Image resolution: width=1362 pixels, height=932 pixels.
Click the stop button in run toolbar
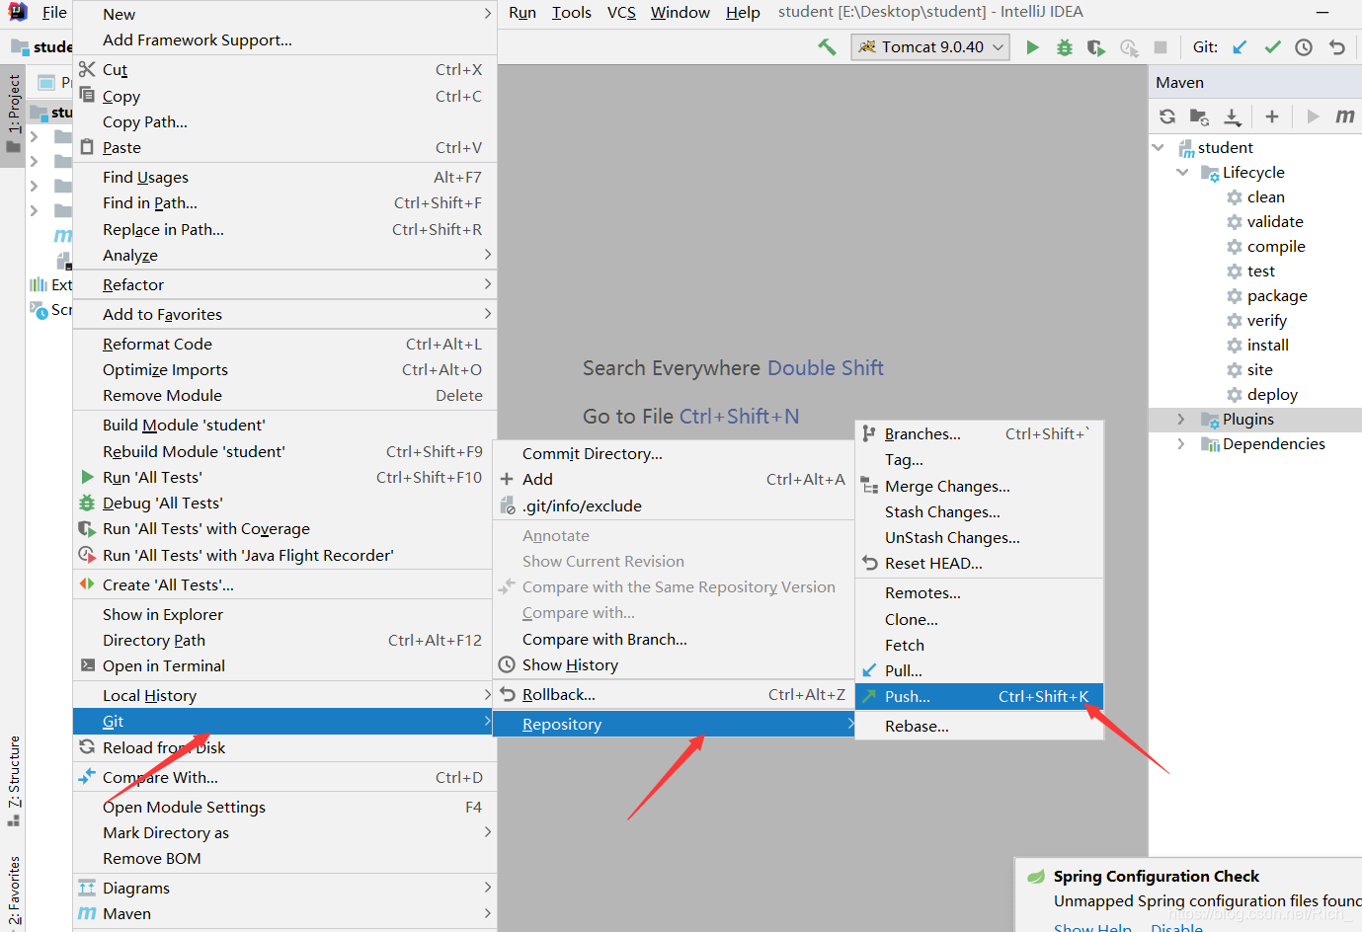(1161, 47)
